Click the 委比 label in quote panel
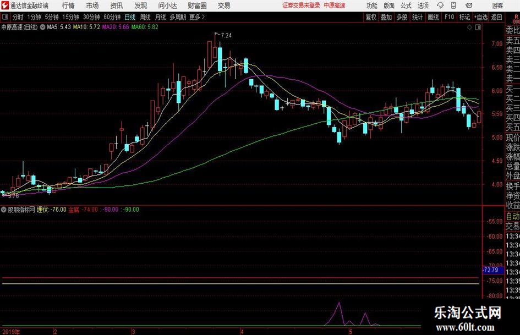This screenshot has width=520, height=335. (513, 30)
